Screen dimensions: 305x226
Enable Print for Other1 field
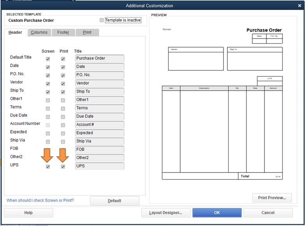pos(63,100)
